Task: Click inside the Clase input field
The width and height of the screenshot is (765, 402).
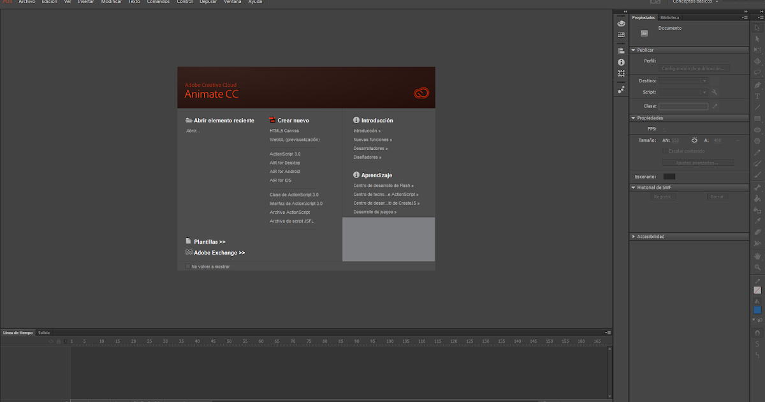Action: pyautogui.click(x=683, y=105)
